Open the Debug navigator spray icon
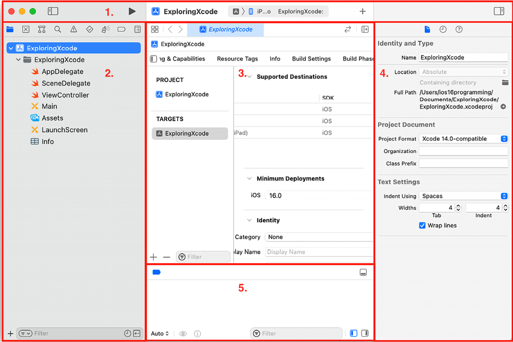Screen dimensions: 513x342 [105, 29]
